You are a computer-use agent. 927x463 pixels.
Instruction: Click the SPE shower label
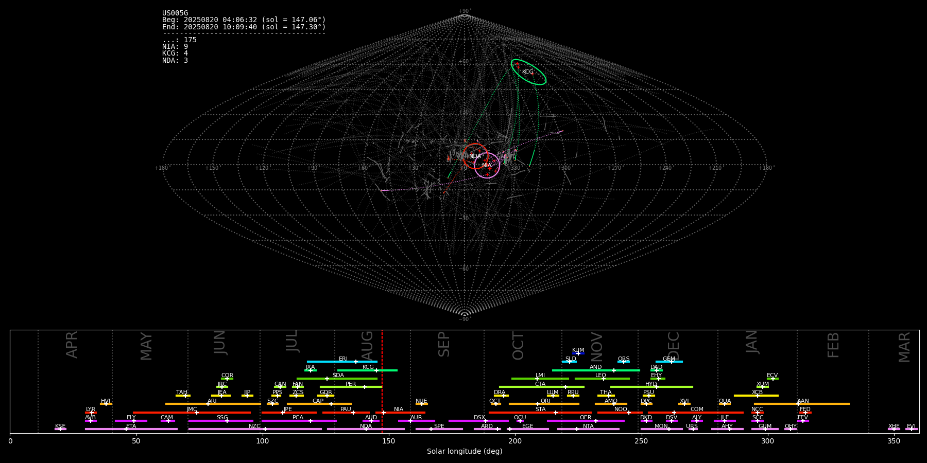click(x=439, y=426)
